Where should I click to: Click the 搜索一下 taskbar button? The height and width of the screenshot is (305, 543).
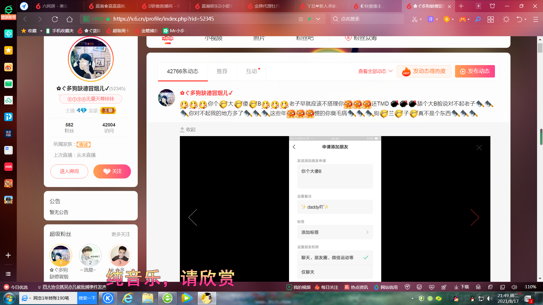(87, 298)
